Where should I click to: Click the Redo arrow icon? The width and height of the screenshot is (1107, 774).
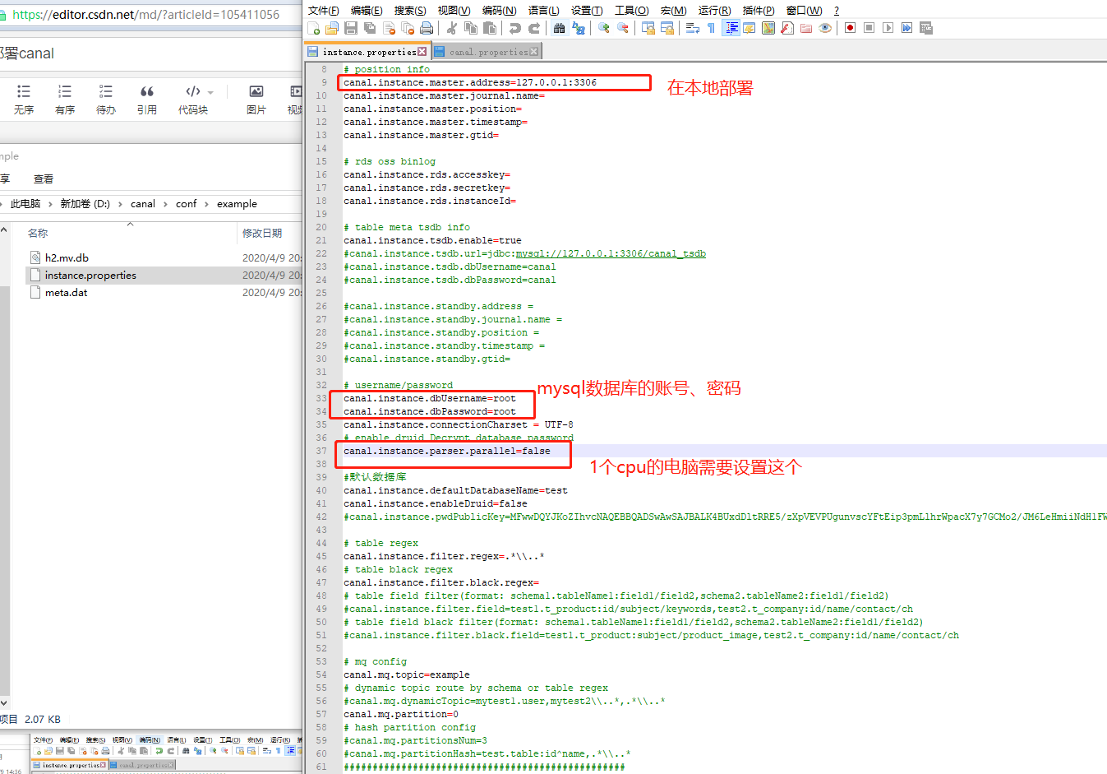(x=534, y=28)
